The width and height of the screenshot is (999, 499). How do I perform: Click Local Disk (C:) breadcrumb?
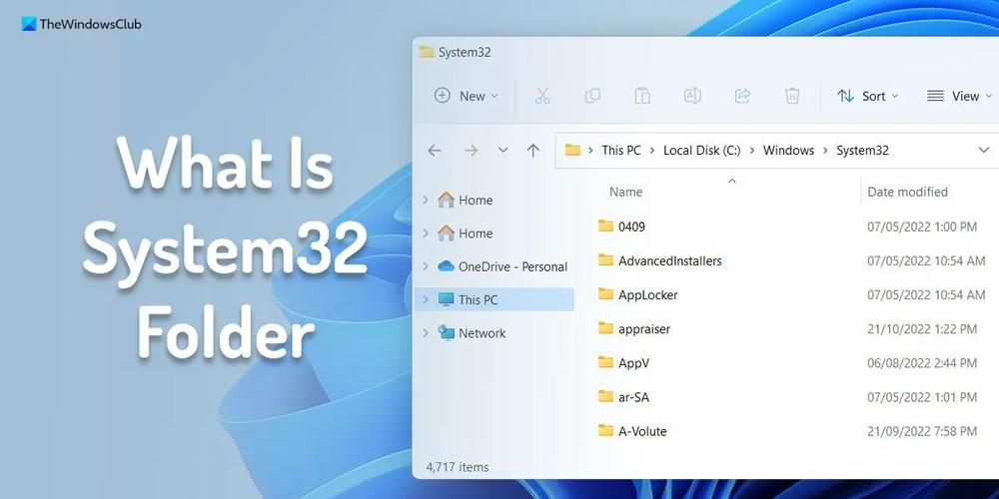pos(701,151)
